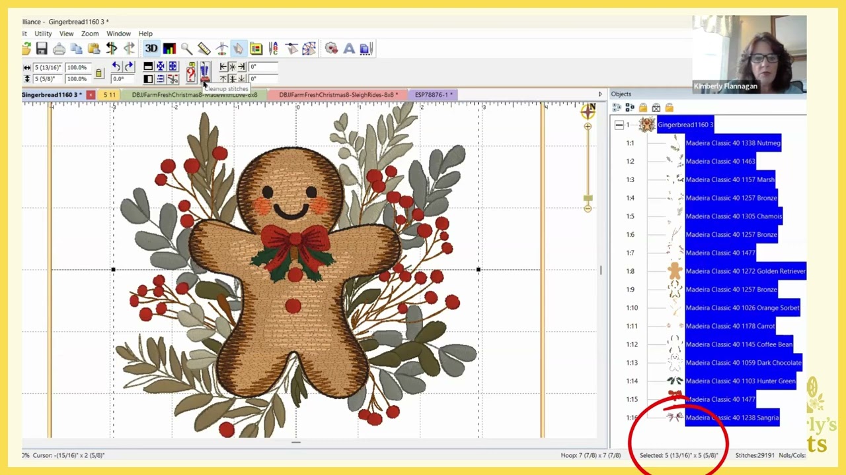This screenshot has width=846, height=475.
Task: Open the Utility menu
Action: (43, 34)
